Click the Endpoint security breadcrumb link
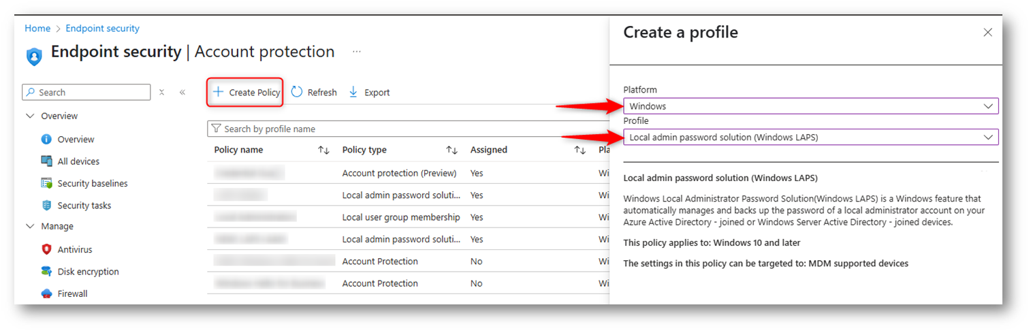This screenshot has width=1031, height=333. (102, 29)
